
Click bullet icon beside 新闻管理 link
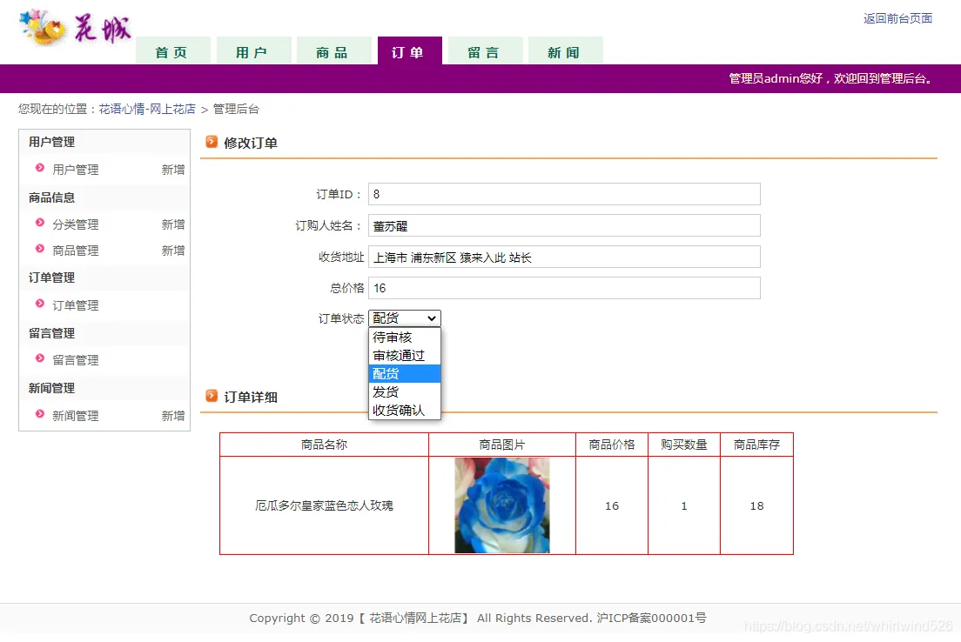pos(40,414)
